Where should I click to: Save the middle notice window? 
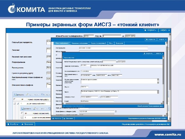pos(151,39)
